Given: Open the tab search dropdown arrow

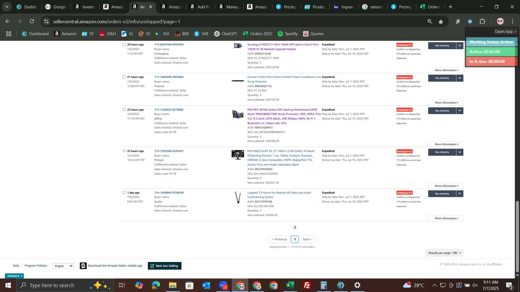Looking at the screenshot, I should (7, 7).
